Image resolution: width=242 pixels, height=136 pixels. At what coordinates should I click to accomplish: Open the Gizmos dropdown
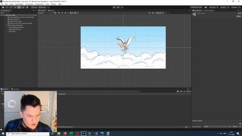point(160,13)
